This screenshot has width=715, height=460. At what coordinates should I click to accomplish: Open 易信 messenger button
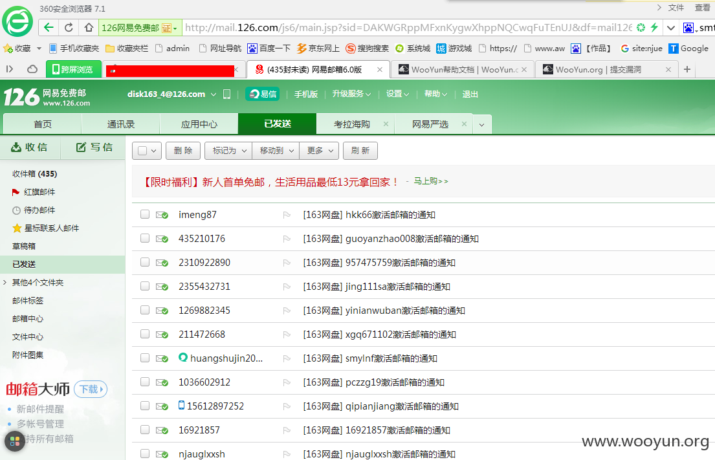click(x=263, y=94)
